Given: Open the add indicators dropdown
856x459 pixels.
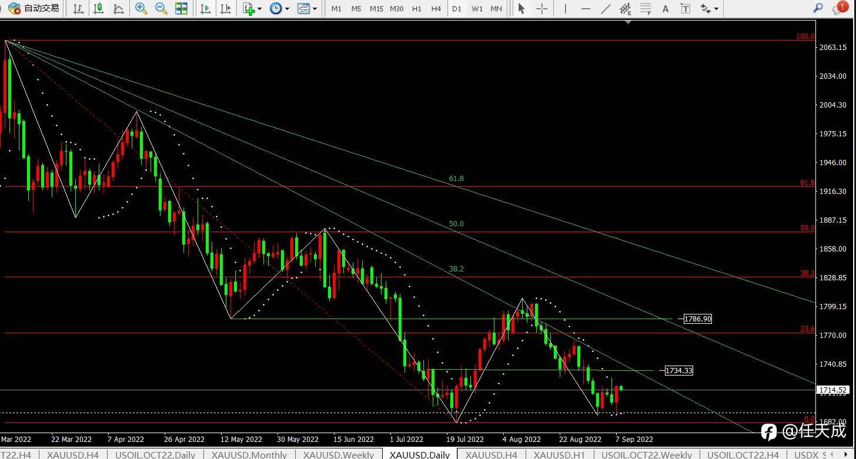Looking at the screenshot, I should [252, 8].
